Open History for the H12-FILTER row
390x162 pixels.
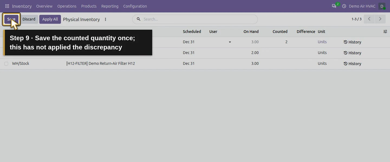point(352,64)
